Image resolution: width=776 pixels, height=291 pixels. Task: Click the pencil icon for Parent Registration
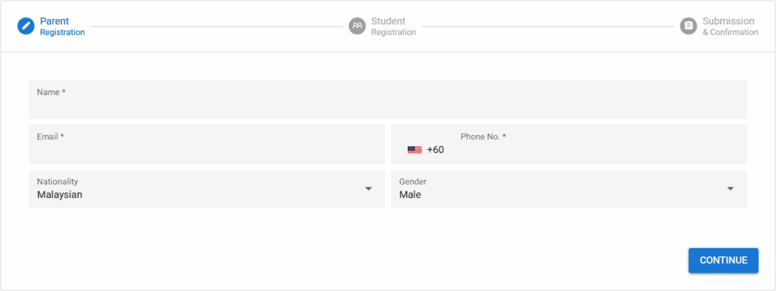click(x=26, y=26)
